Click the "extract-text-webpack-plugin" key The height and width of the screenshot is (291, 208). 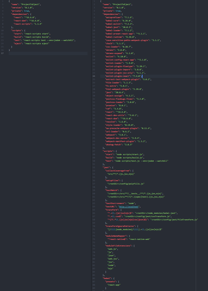122,79
